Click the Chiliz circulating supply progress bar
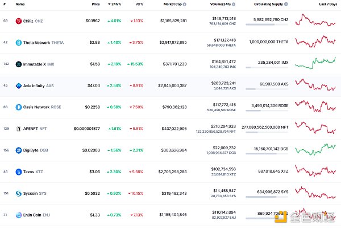The height and width of the screenshot is (229, 341). tap(267, 24)
